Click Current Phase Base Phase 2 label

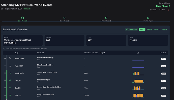(x=163, y=6)
